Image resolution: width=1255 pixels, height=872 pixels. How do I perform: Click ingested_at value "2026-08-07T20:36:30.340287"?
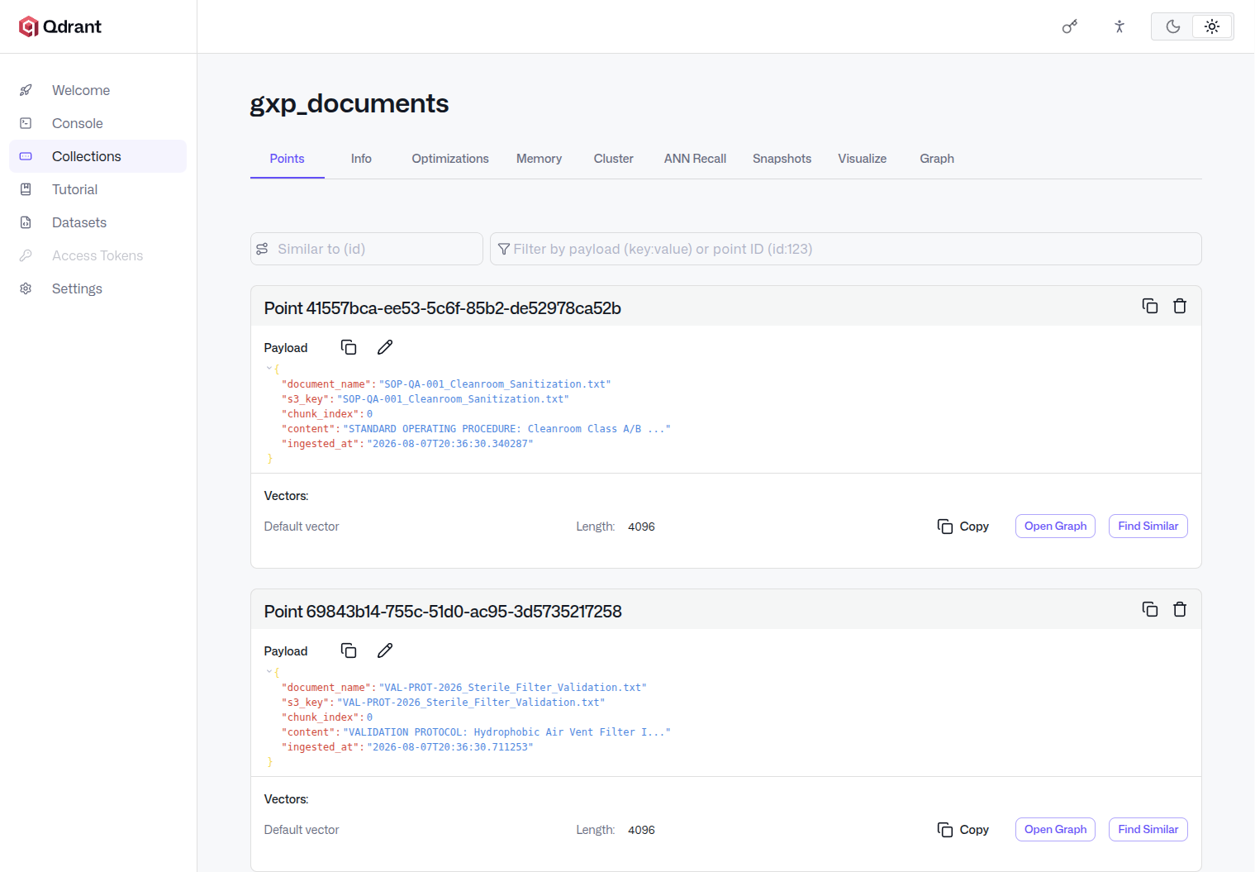(x=450, y=444)
